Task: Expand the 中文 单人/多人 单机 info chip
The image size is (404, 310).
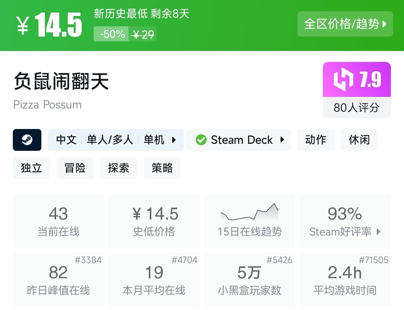Action: (116, 140)
